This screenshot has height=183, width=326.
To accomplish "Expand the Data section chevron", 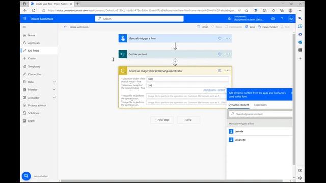I will click(x=54, y=82).
